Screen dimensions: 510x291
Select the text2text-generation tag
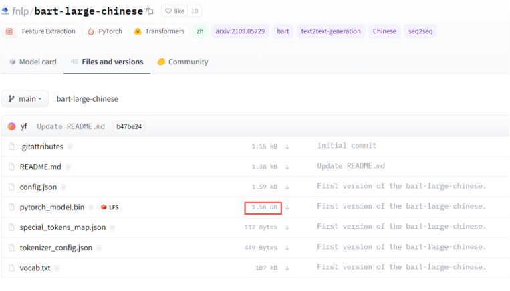pos(331,31)
